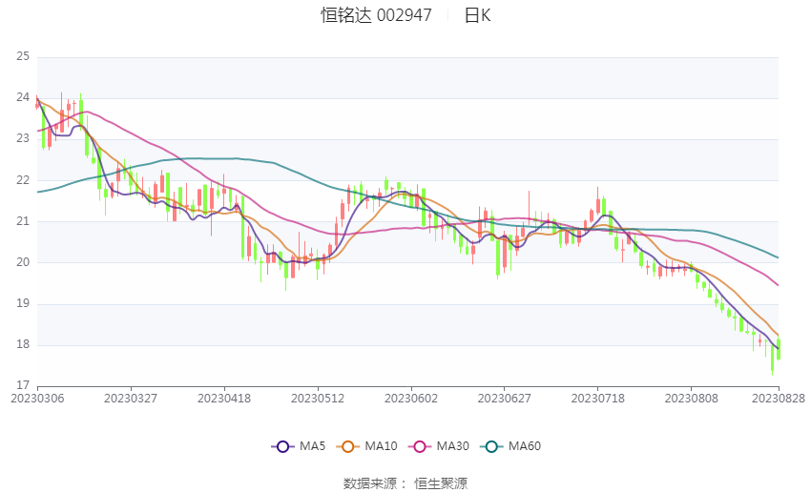811x493 pixels.
Task: Click the 17 price label on y-axis
Action: [x=23, y=385]
